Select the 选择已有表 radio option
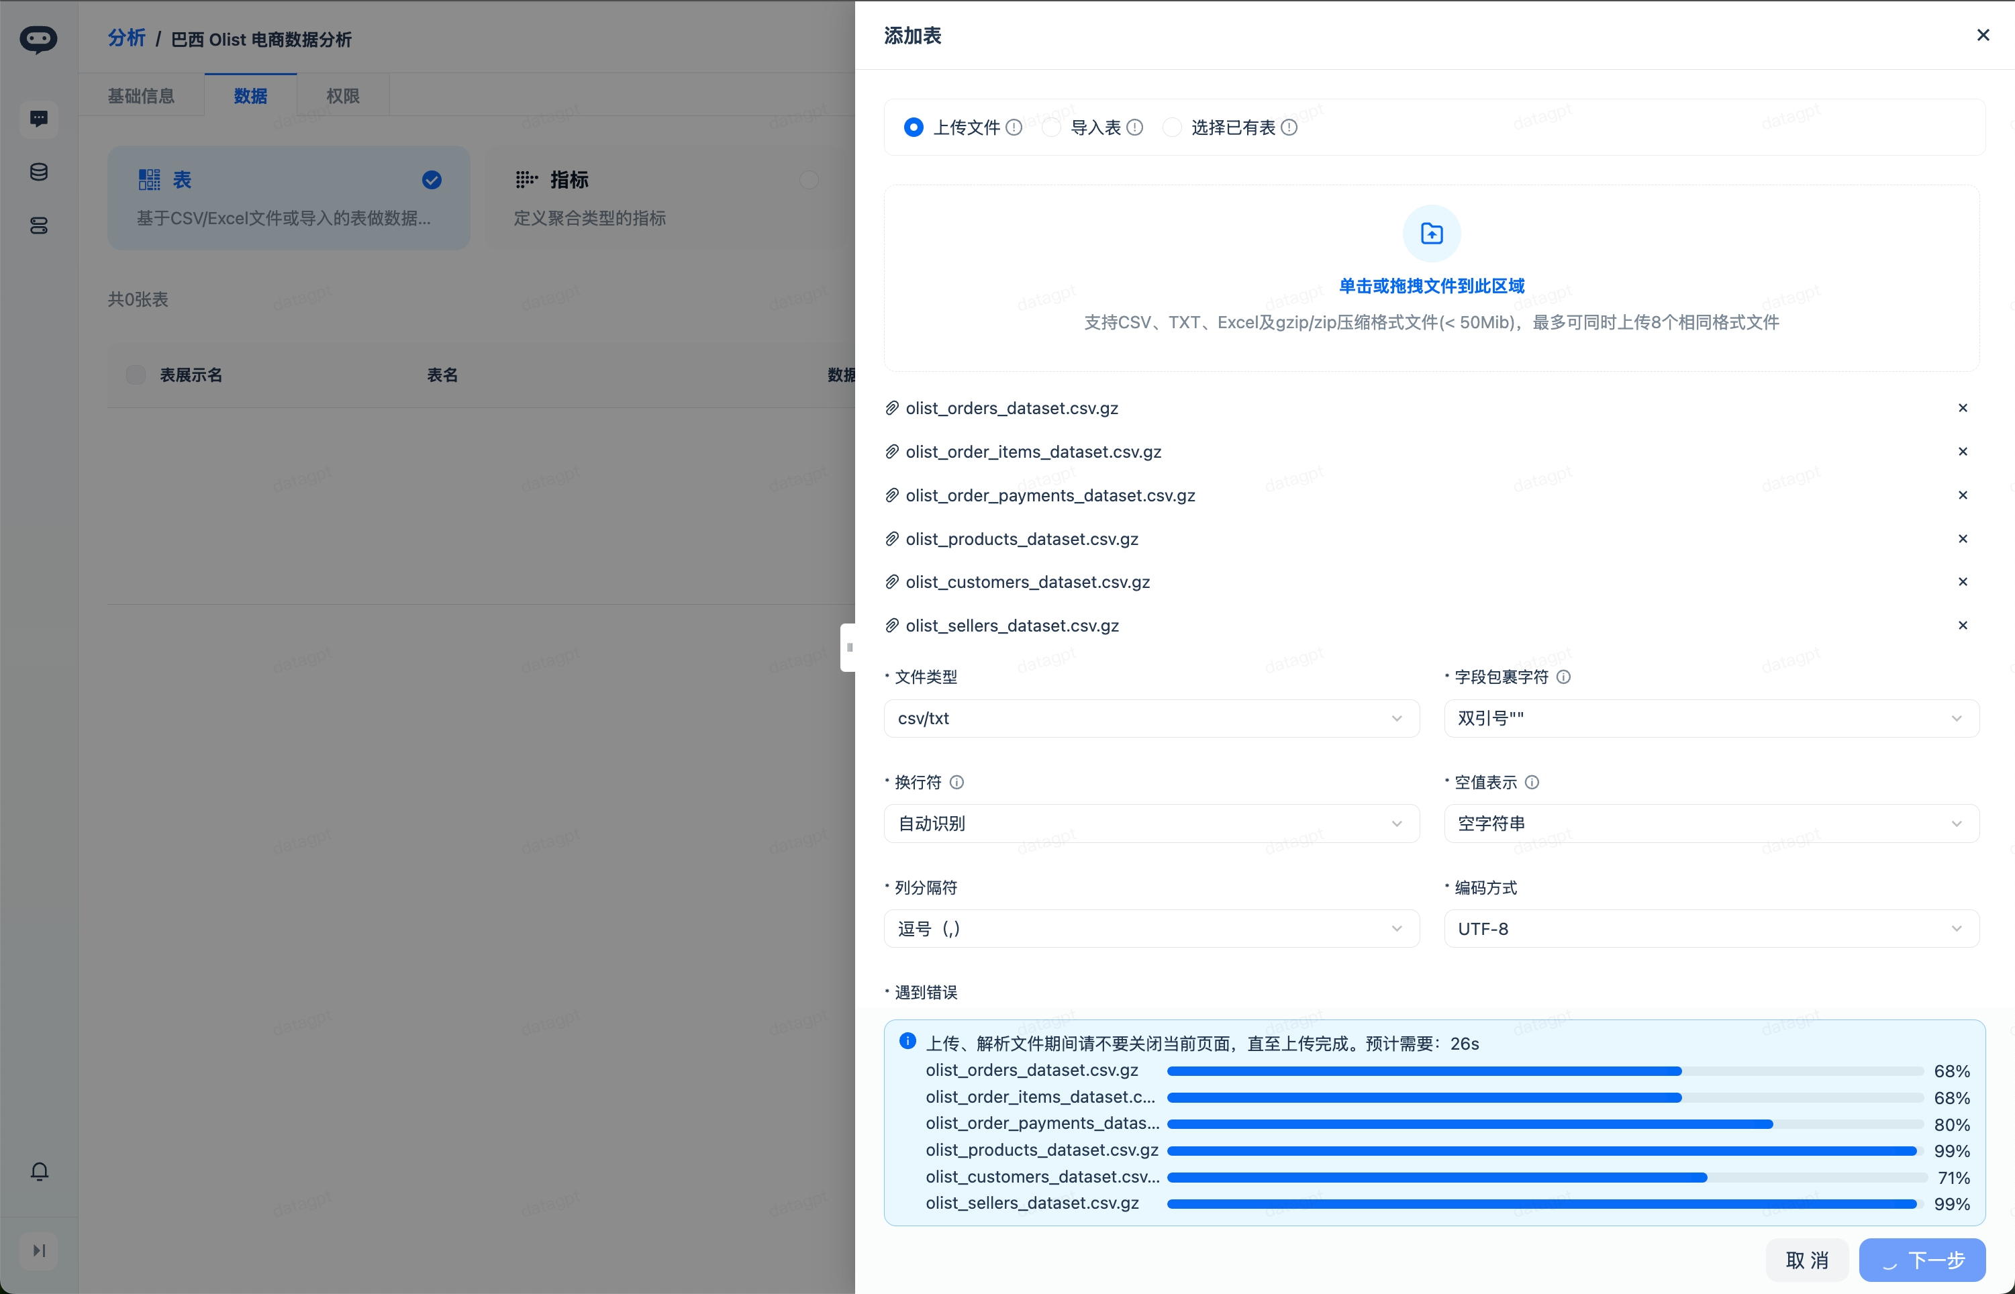2015x1294 pixels. (x=1171, y=128)
